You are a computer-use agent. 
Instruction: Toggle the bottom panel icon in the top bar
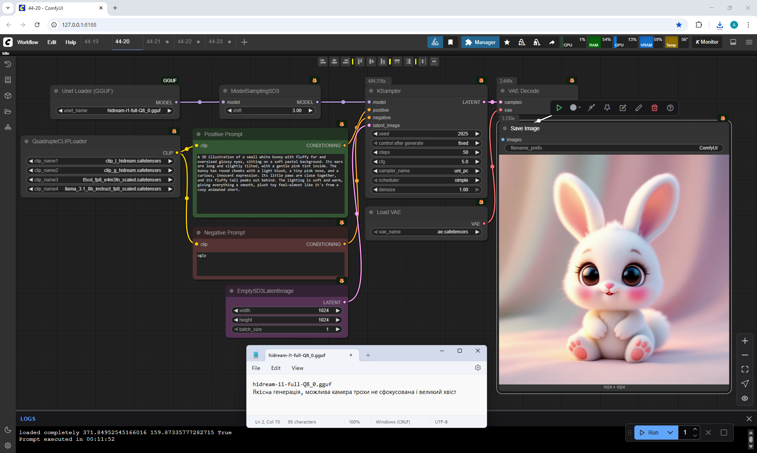click(733, 42)
